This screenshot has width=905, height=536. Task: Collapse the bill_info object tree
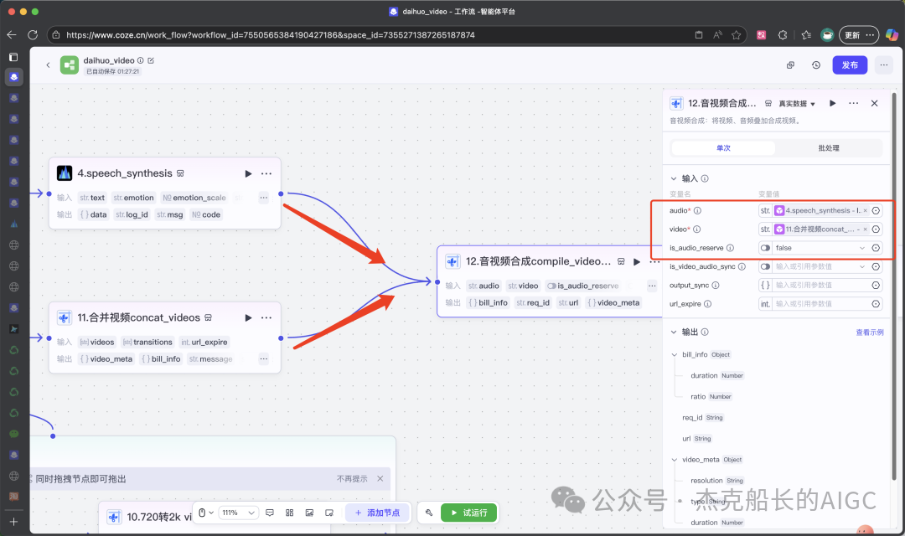pyautogui.click(x=675, y=355)
